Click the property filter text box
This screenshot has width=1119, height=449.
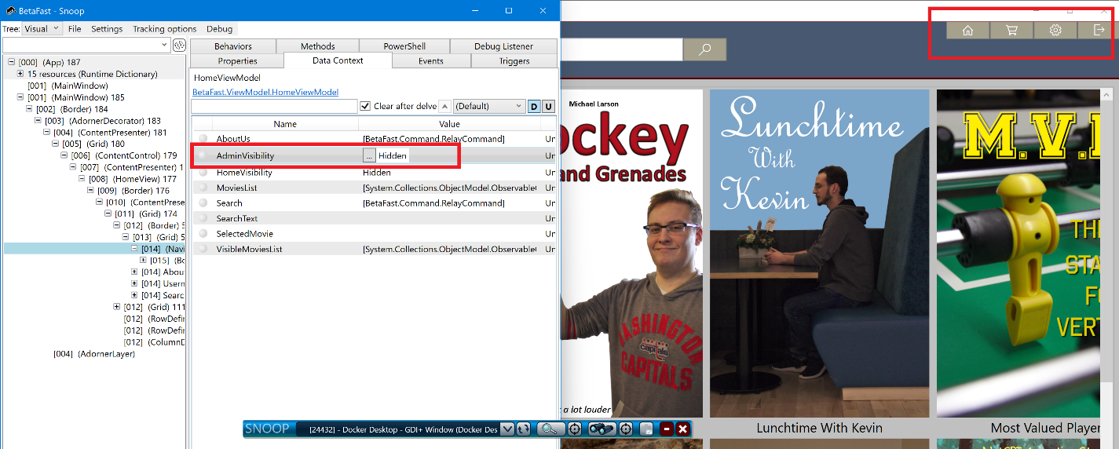pos(274,106)
